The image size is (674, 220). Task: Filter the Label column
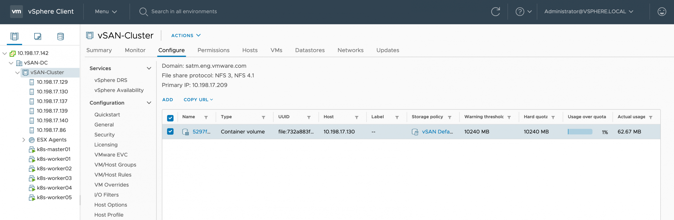397,117
